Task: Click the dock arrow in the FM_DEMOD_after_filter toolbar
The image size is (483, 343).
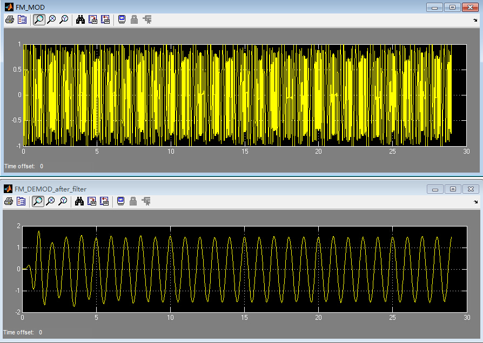Action: coord(475,202)
